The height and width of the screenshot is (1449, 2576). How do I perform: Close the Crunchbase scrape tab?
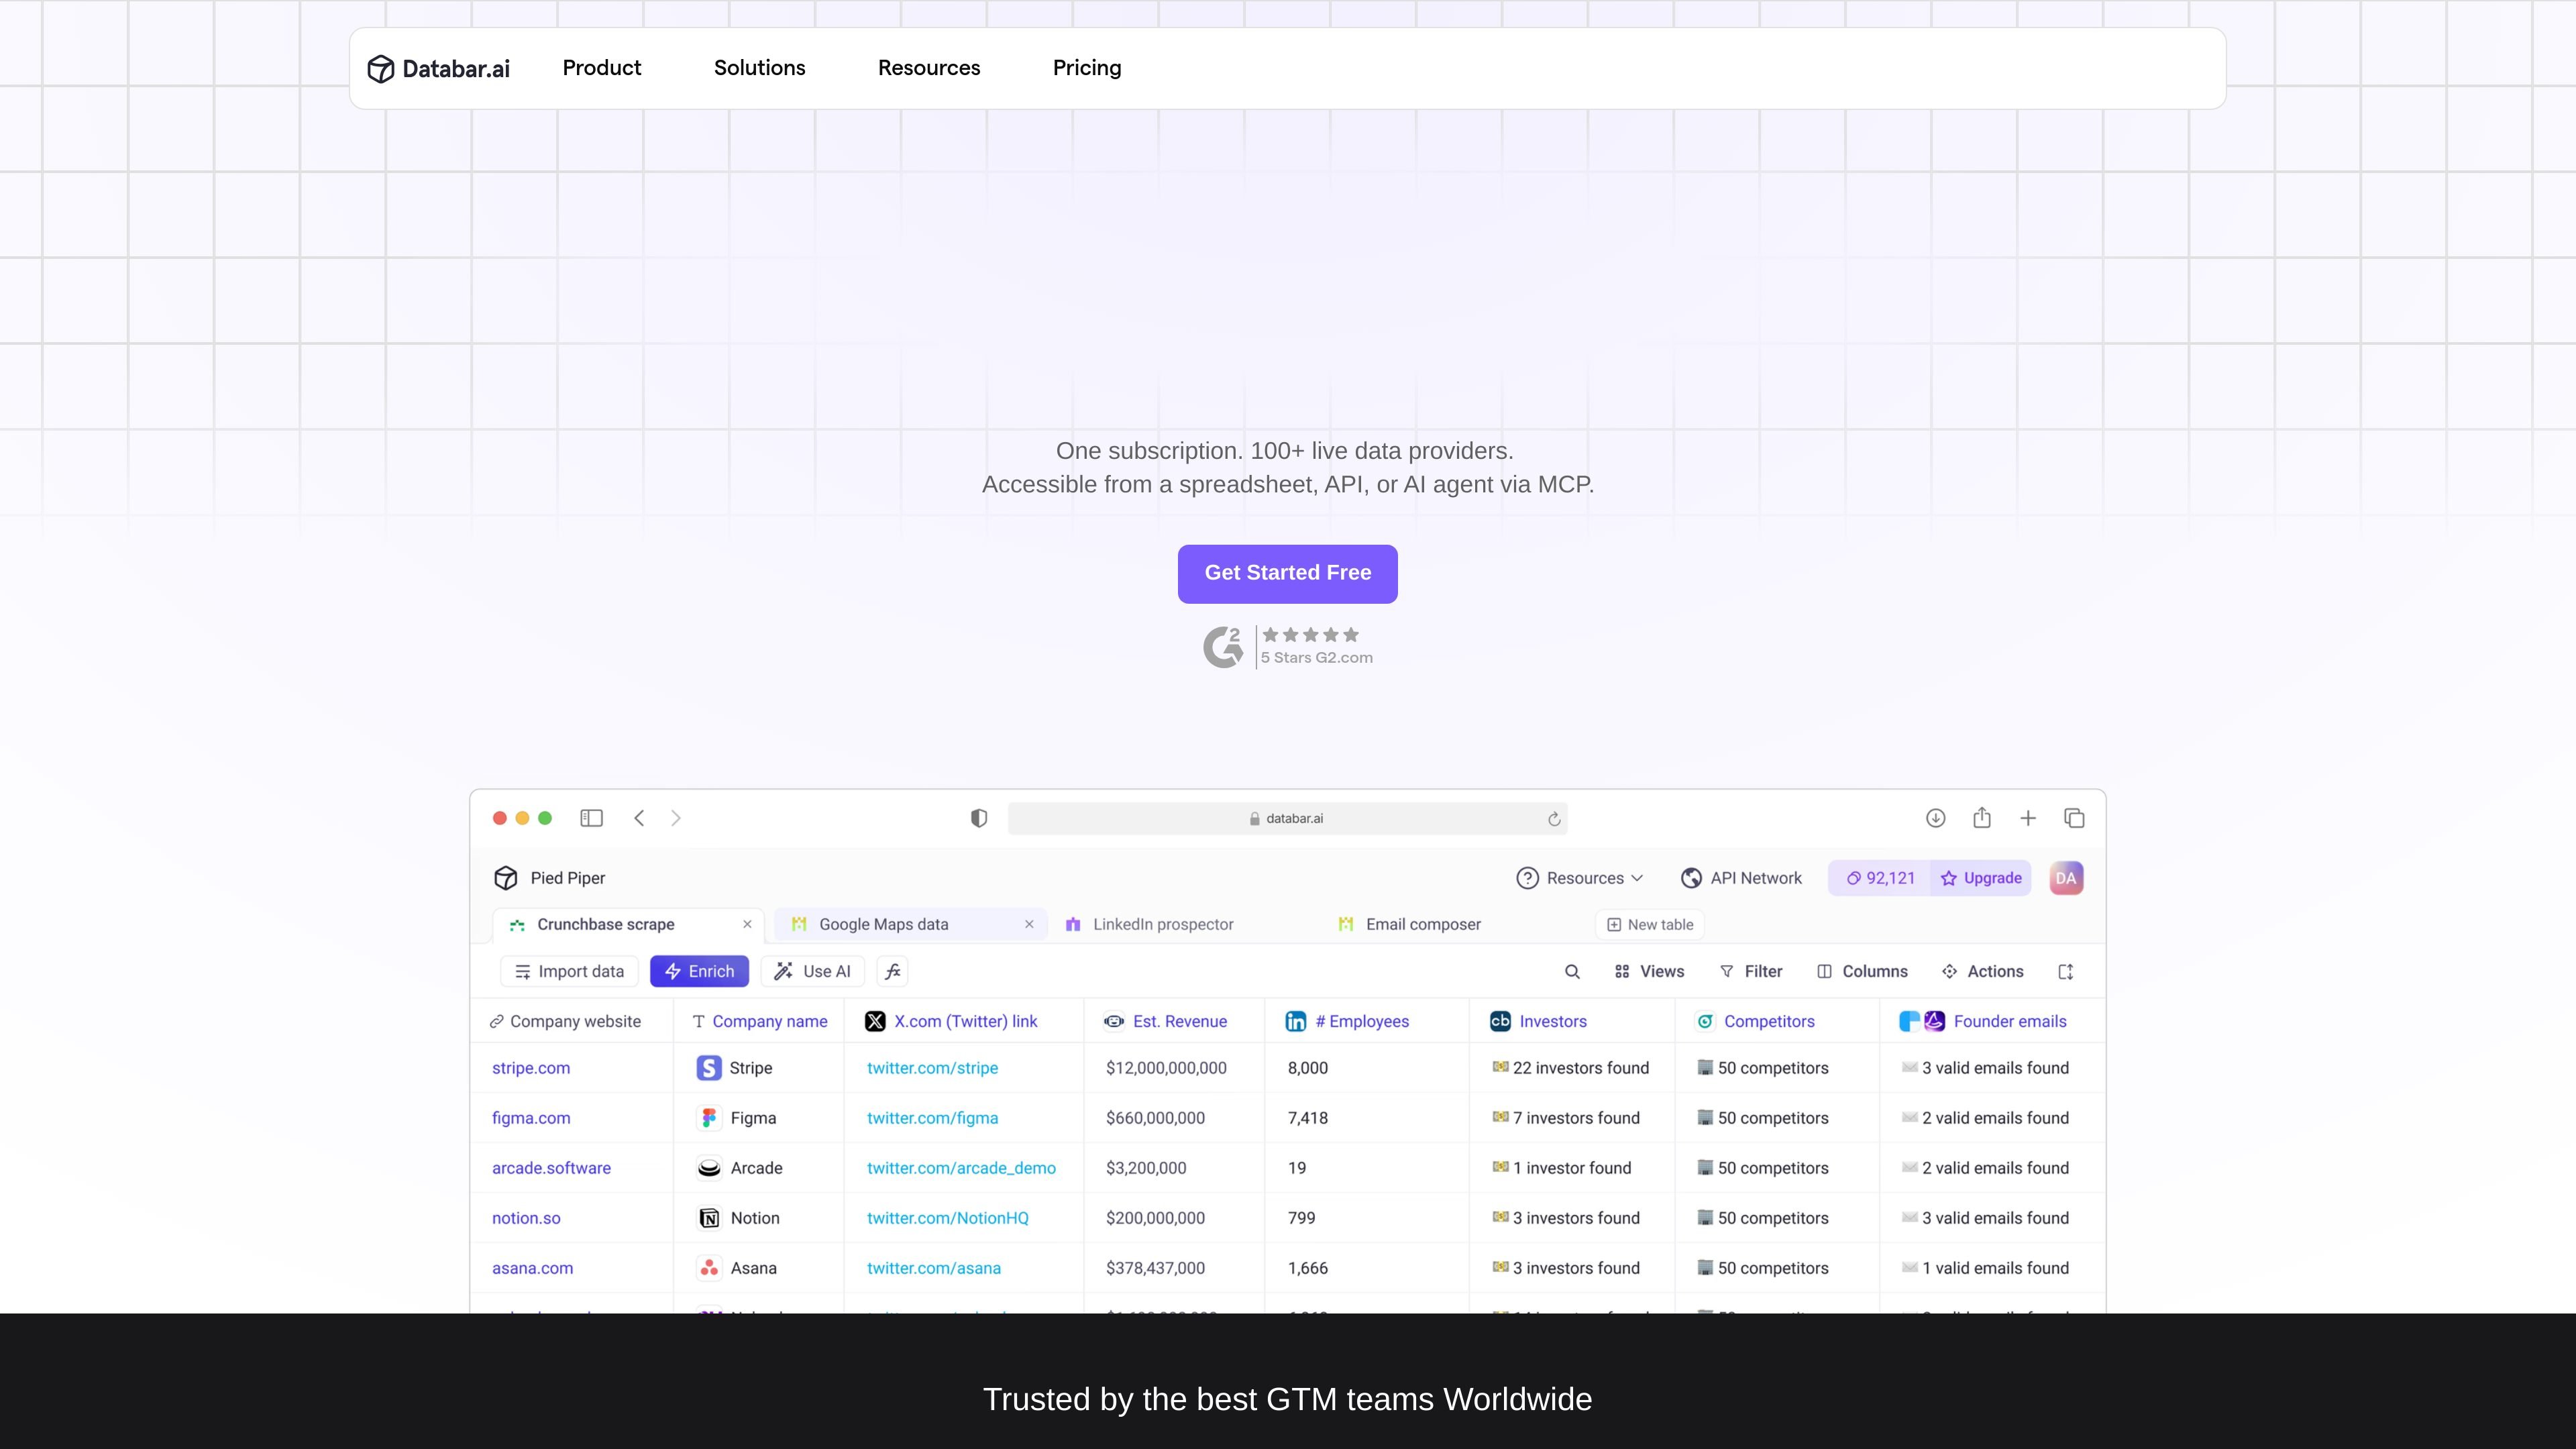point(747,924)
